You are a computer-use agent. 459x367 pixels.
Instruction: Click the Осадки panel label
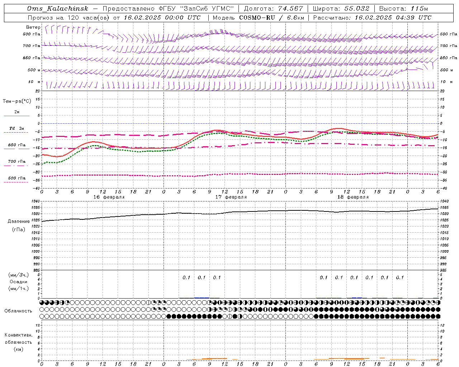(x=19, y=282)
